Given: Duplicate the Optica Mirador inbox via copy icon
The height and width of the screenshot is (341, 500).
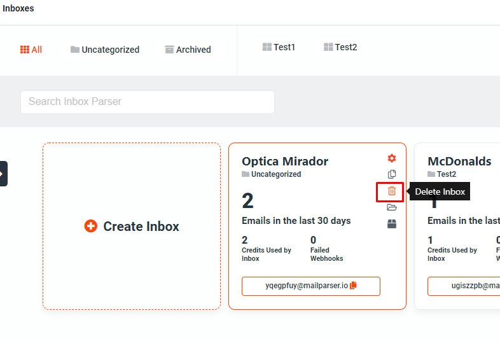Looking at the screenshot, I should [x=392, y=174].
